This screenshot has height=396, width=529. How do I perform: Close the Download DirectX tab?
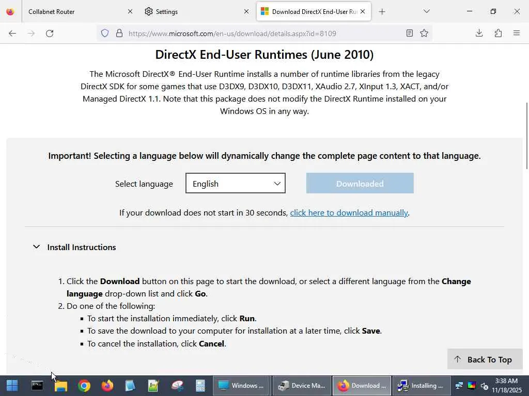363,11
